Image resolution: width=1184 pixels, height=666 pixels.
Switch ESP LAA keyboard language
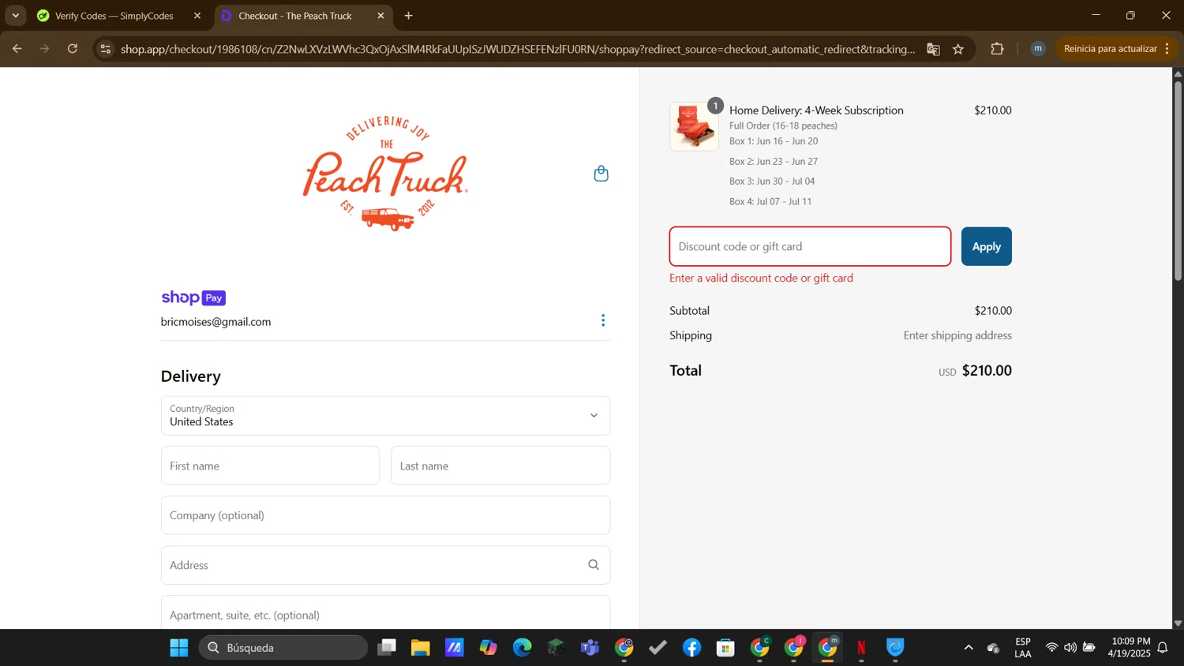point(1023,648)
